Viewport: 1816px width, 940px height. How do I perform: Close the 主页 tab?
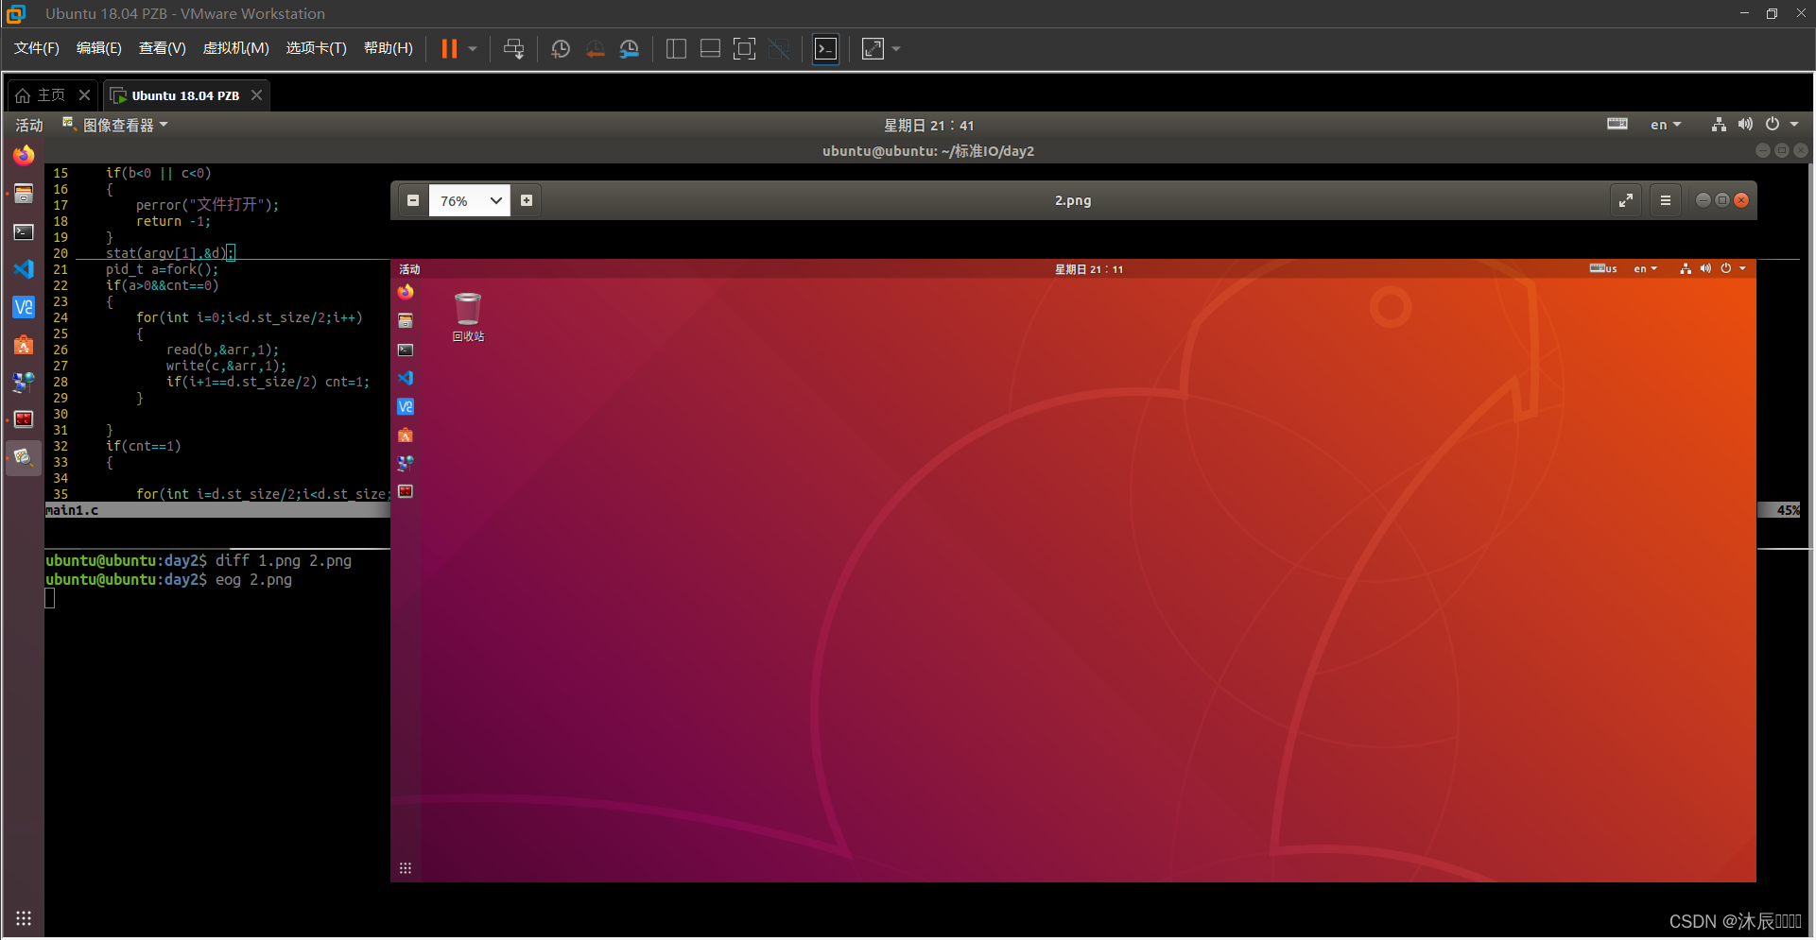click(x=84, y=95)
